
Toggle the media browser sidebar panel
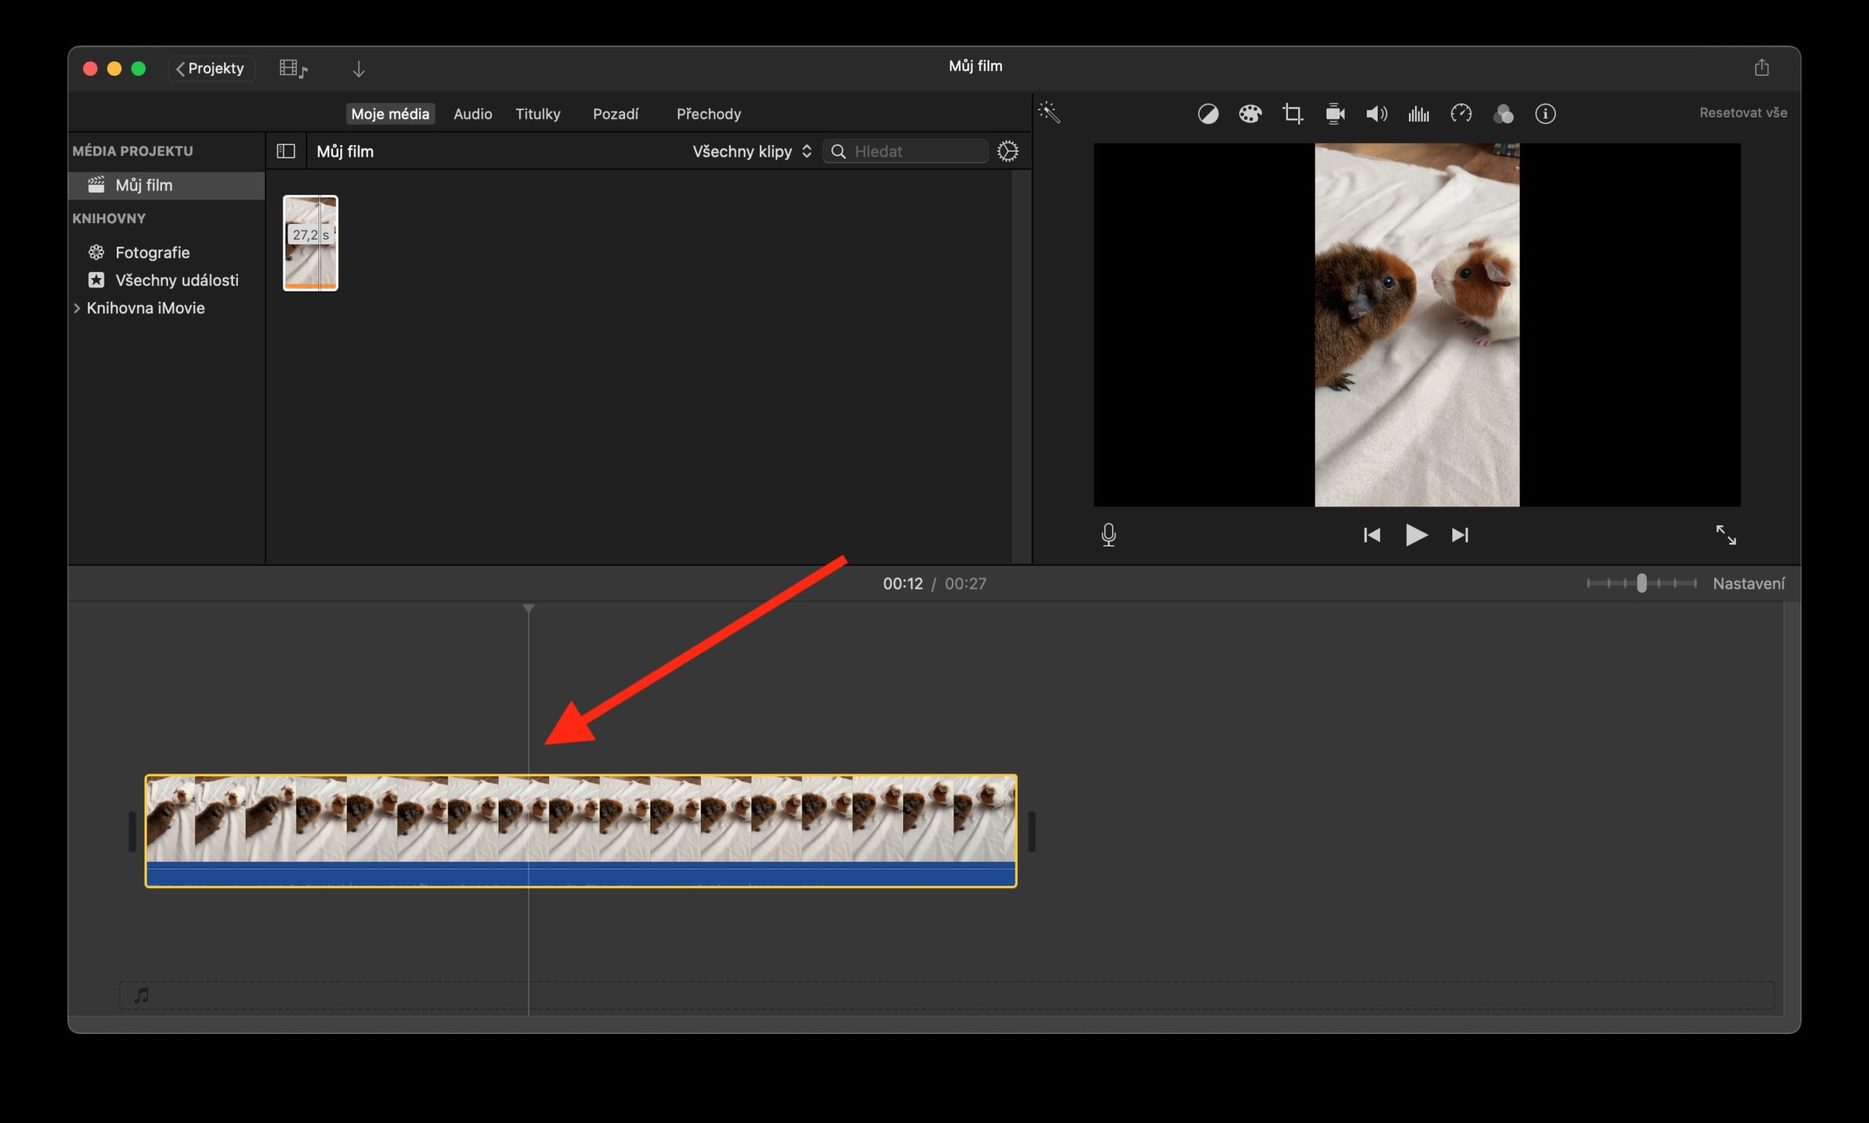(x=285, y=150)
